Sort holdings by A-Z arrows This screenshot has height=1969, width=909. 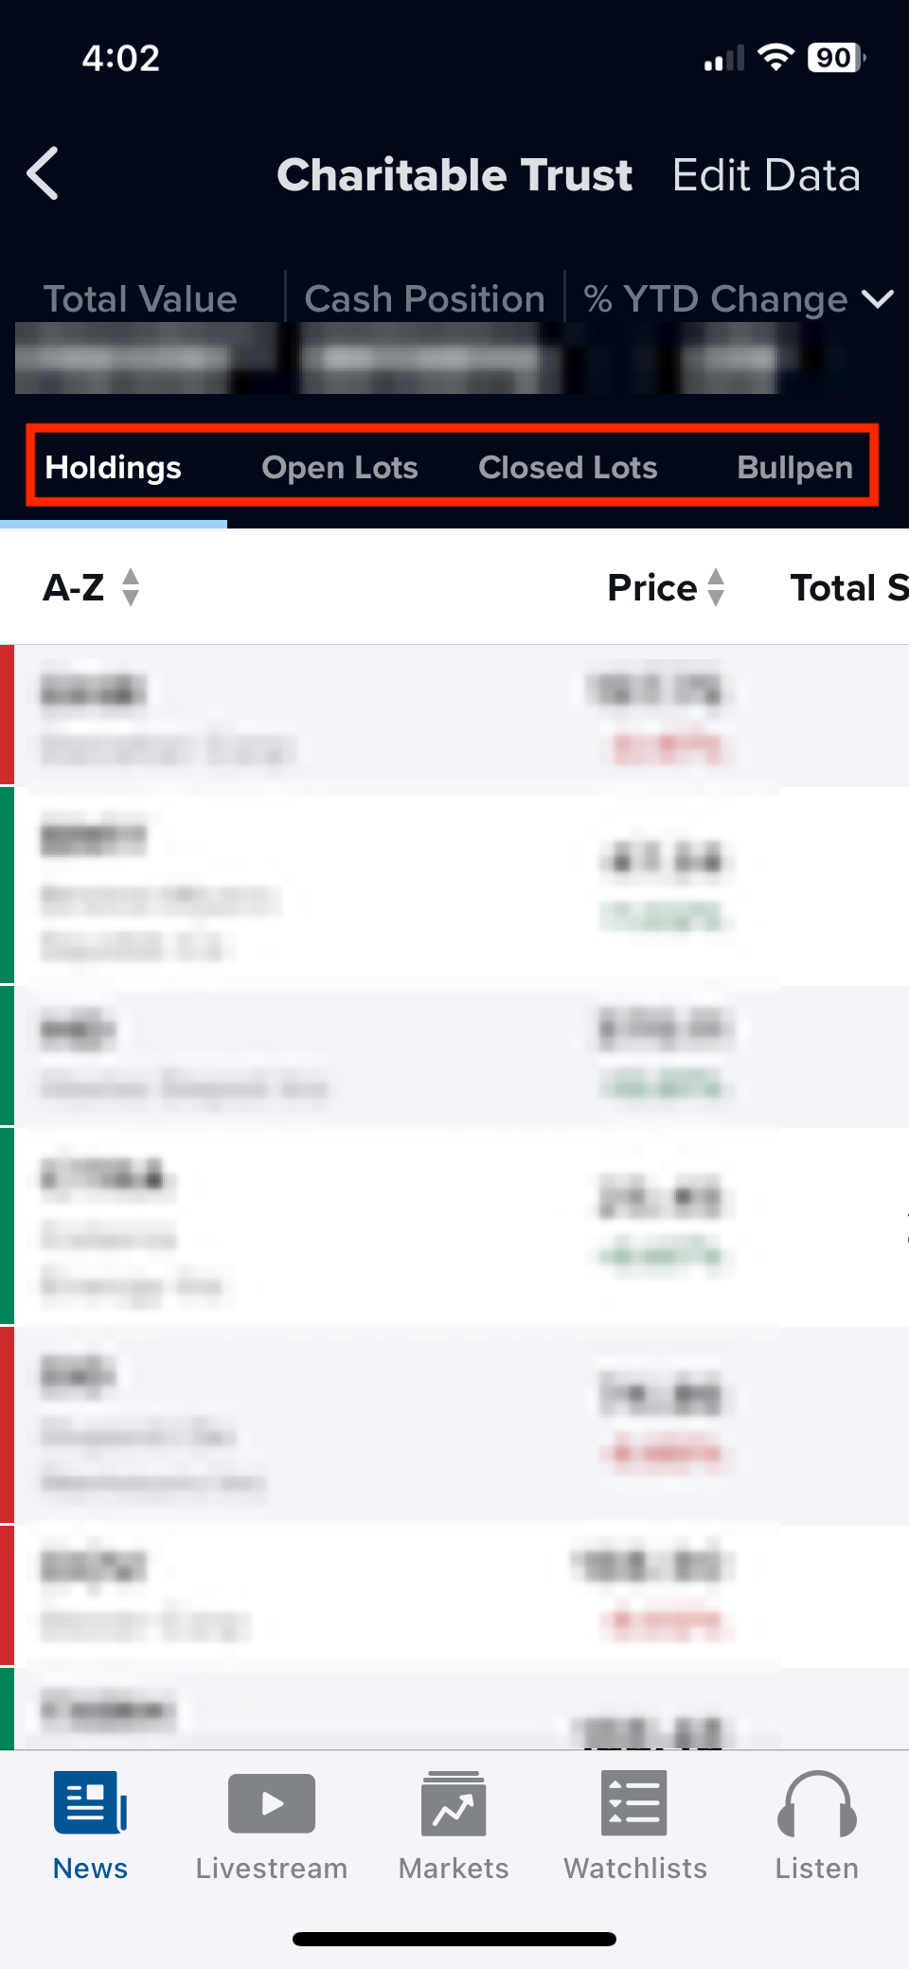[131, 587]
